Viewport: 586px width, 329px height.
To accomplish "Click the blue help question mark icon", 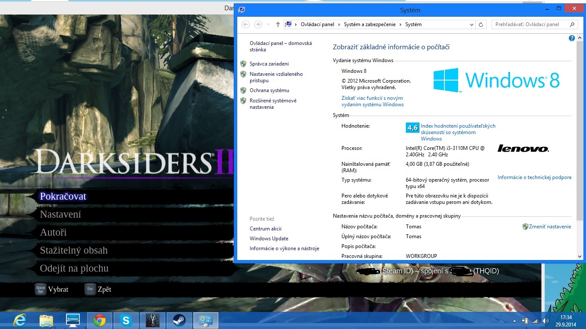I will 571,38.
